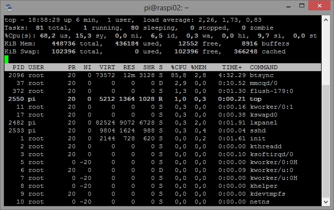
Task: Click the VIRT column header
Action: 107,67
